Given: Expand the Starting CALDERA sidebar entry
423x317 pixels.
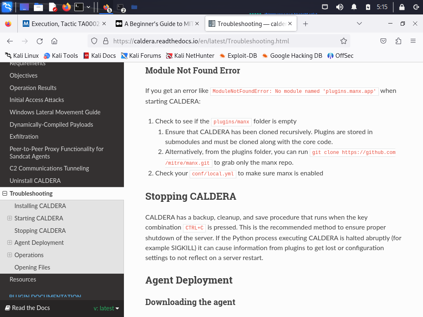Looking at the screenshot, I should coord(9,218).
